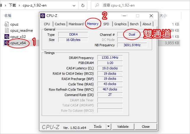Open the About tab

click(147, 24)
